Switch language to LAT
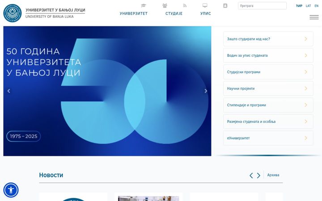 (308, 6)
